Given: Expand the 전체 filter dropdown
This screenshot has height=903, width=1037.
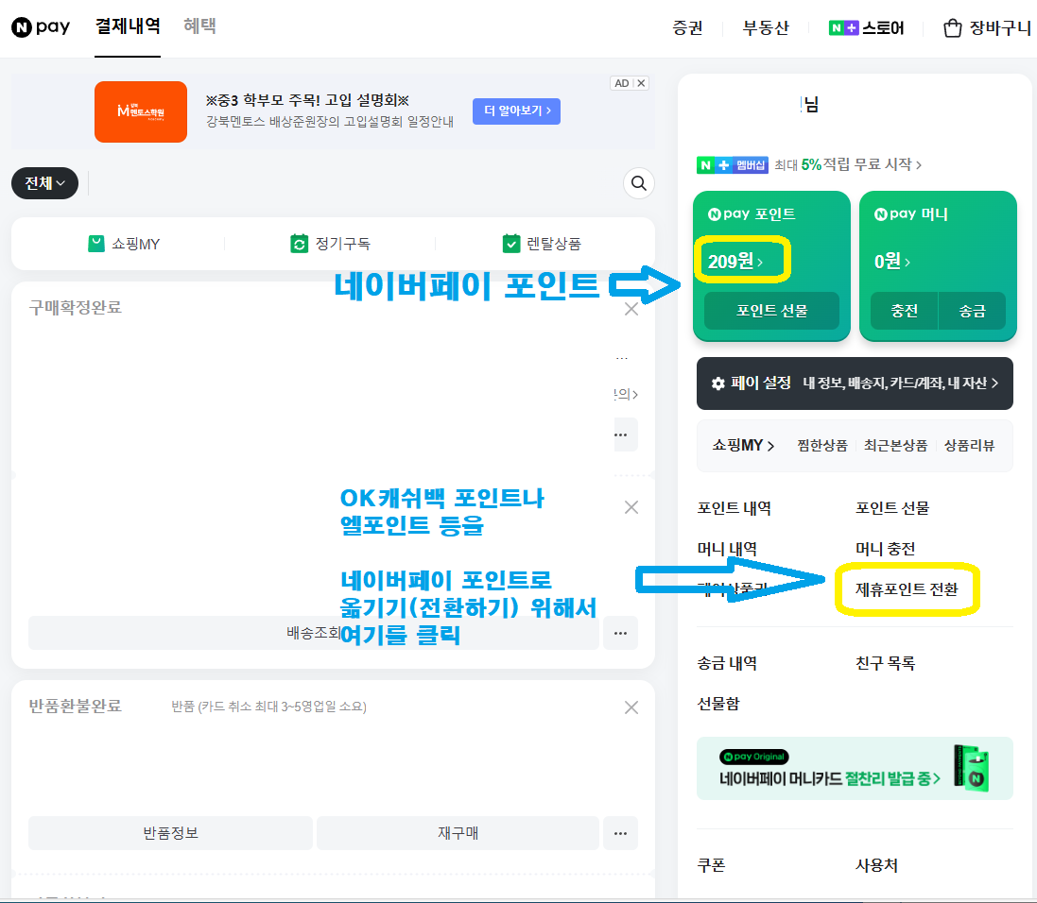Looking at the screenshot, I should [45, 183].
